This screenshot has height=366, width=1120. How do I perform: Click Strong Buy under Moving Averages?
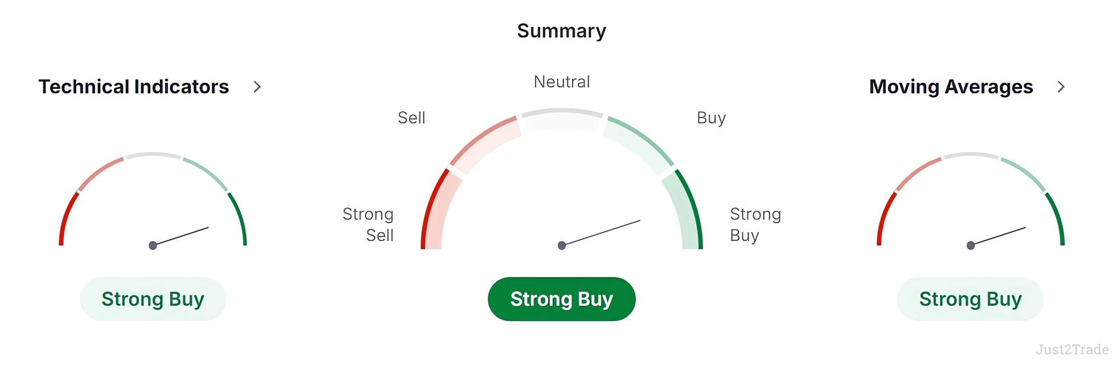coord(970,299)
